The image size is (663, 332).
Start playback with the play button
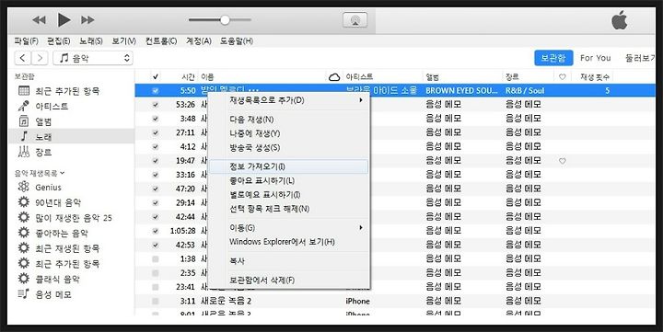(x=64, y=20)
